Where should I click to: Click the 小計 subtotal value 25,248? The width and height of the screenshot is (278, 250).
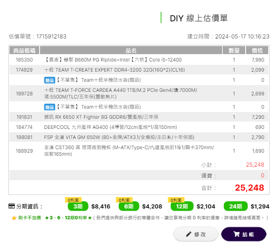pyautogui.click(x=255, y=165)
